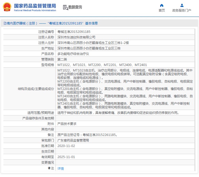Open the 首页 navigation item
Viewport: 199px width, 177px height.
(x=162, y=11)
